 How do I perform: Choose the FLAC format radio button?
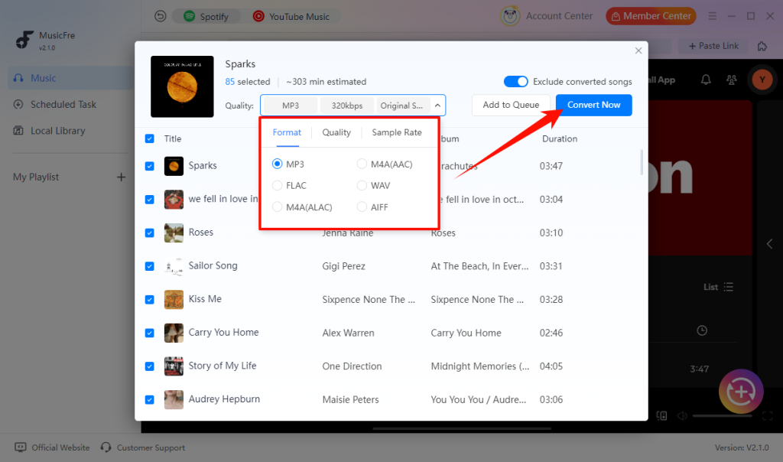277,185
